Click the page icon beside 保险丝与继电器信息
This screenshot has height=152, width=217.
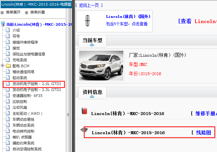(x=8, y=54)
